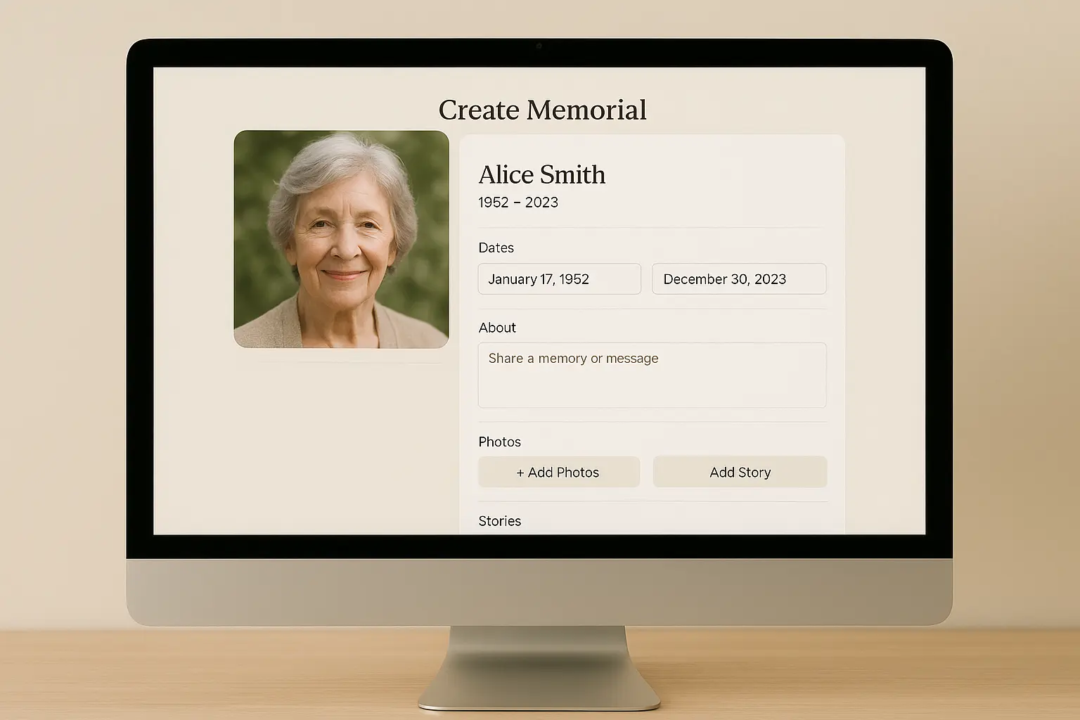Click the About section label
This screenshot has width=1080, height=720.
pyautogui.click(x=497, y=328)
